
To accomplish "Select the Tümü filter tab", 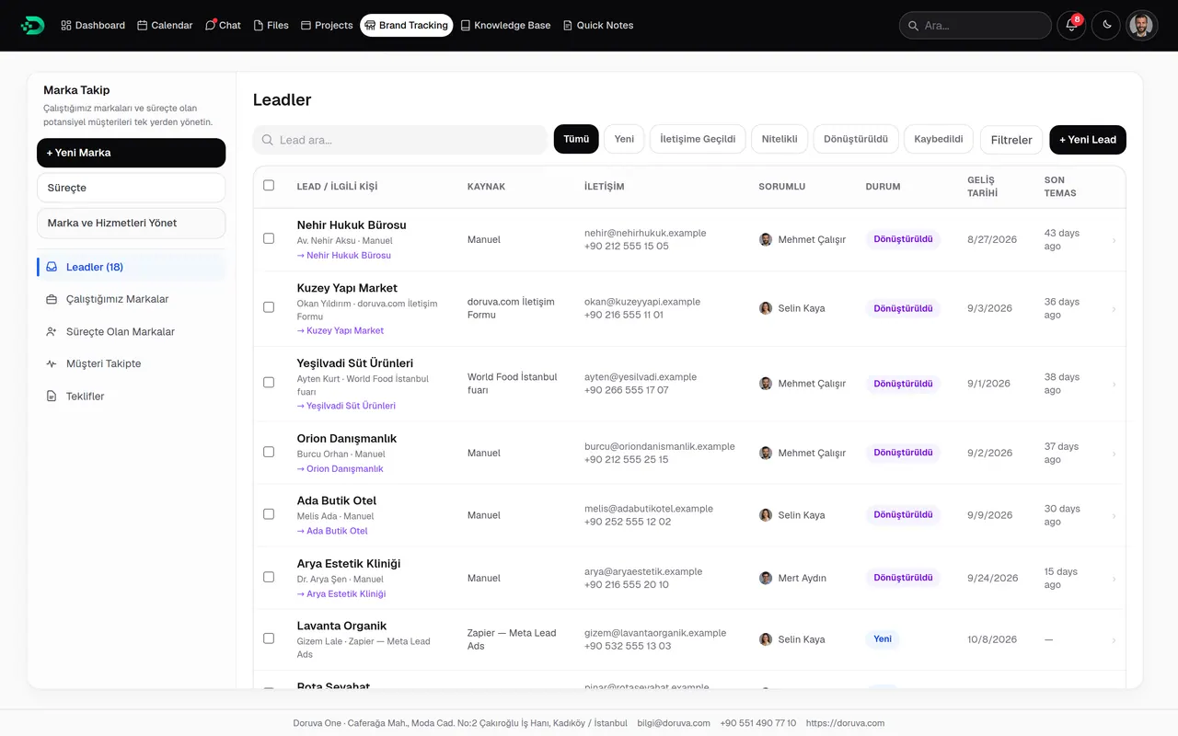I will click(x=576, y=139).
